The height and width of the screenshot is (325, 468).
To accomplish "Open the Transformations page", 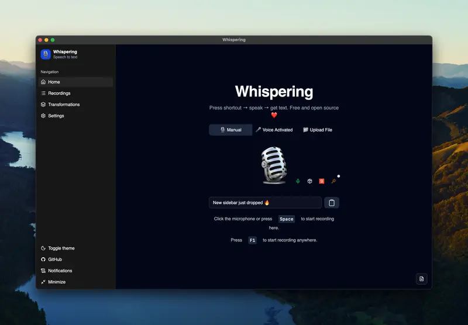I will 63,105.
